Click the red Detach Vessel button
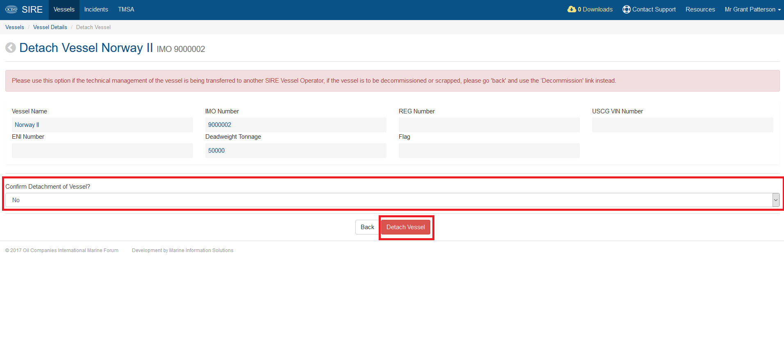 [406, 227]
